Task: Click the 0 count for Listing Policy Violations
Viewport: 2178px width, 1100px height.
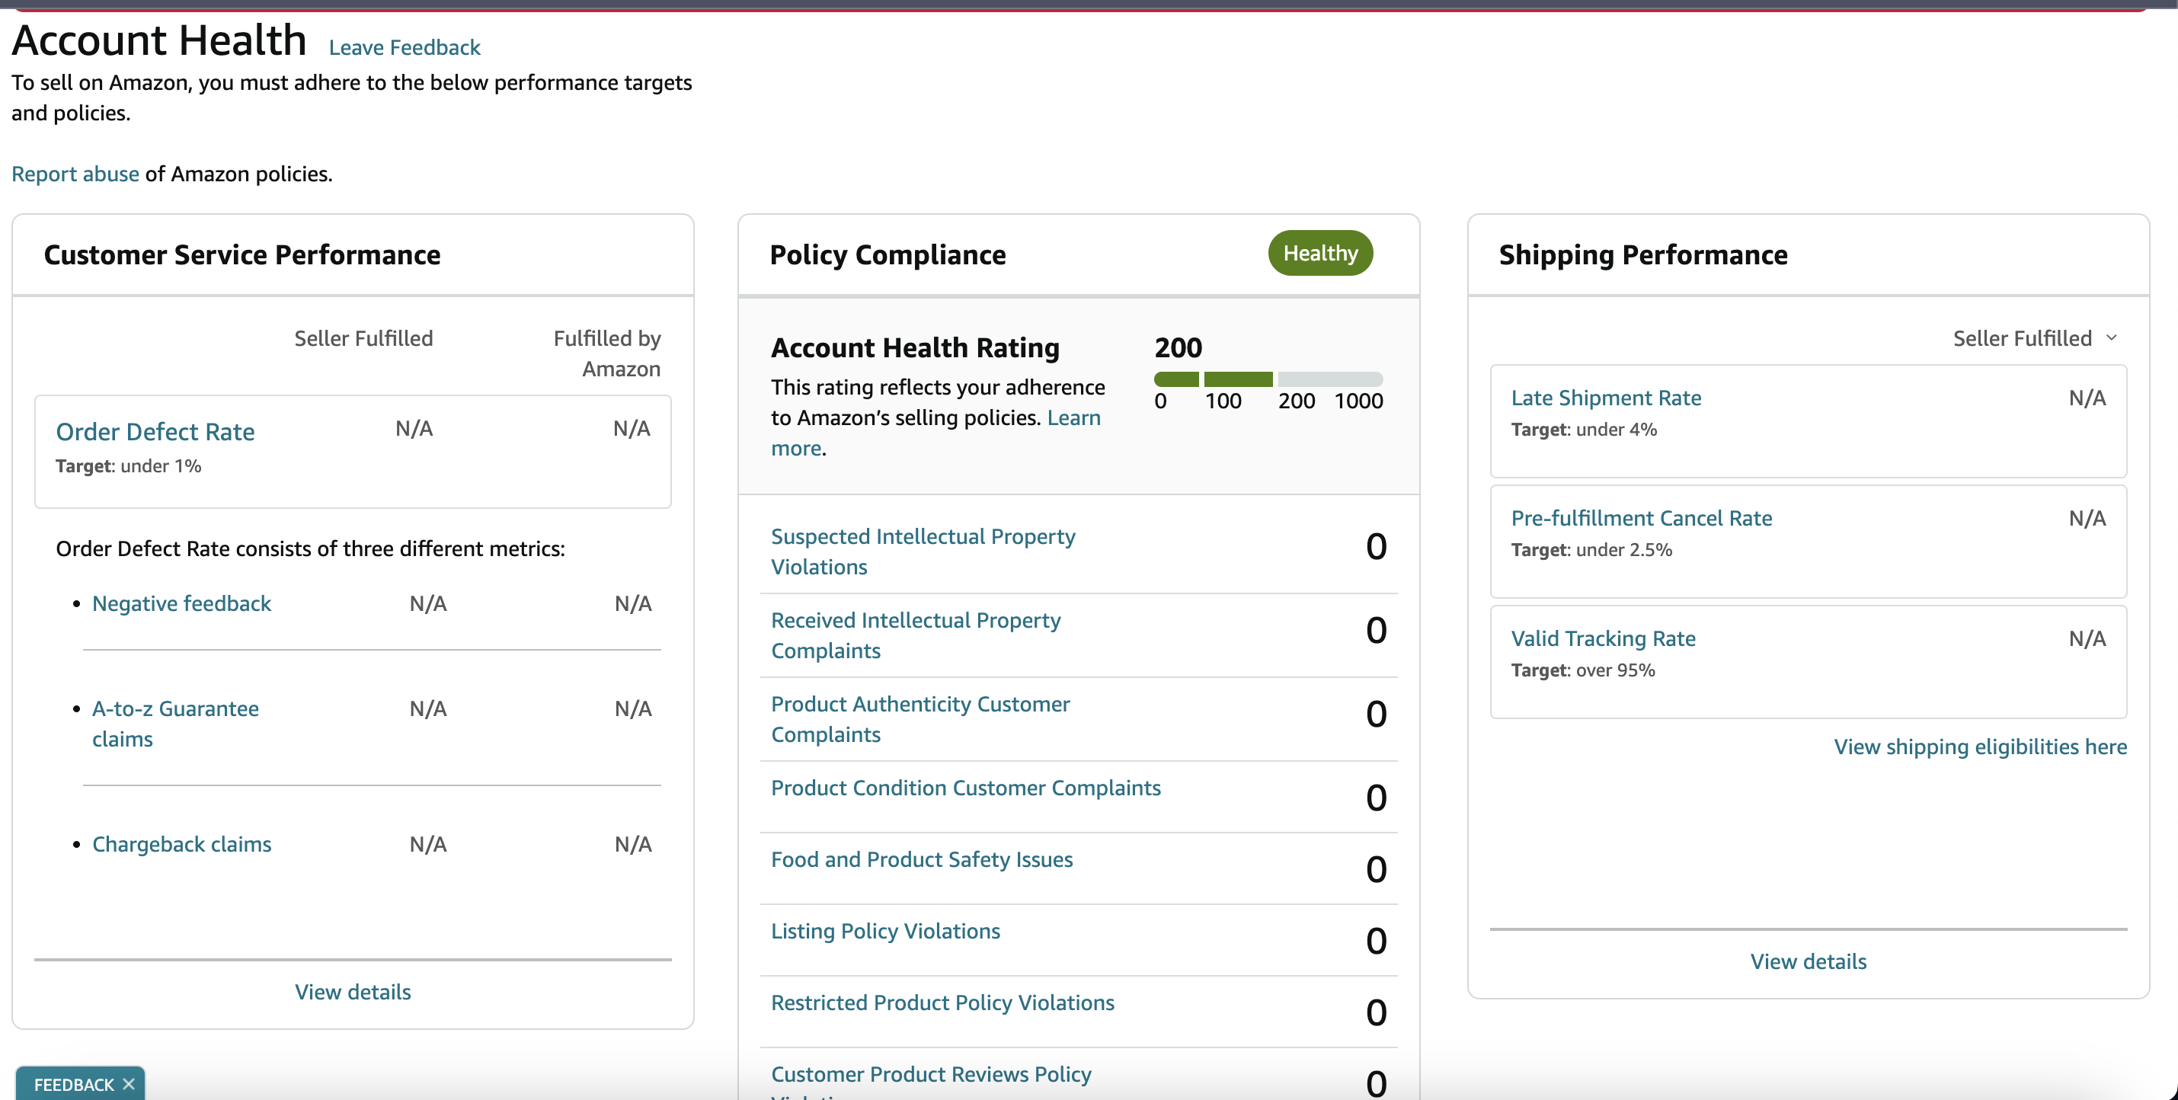Action: pyautogui.click(x=1376, y=940)
